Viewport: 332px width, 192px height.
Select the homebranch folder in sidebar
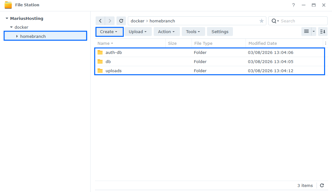click(33, 36)
